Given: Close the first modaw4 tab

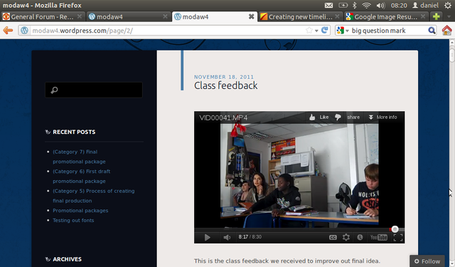Looking at the screenshot, I should click(x=165, y=16).
